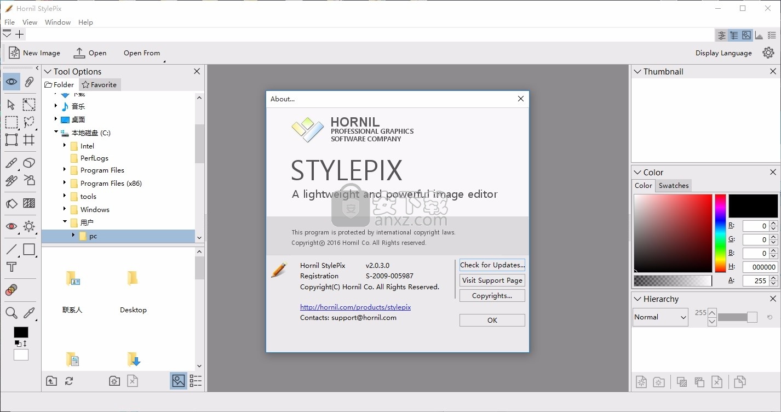Image resolution: width=781 pixels, height=412 pixels.
Task: Open the View menu
Action: (x=30, y=22)
